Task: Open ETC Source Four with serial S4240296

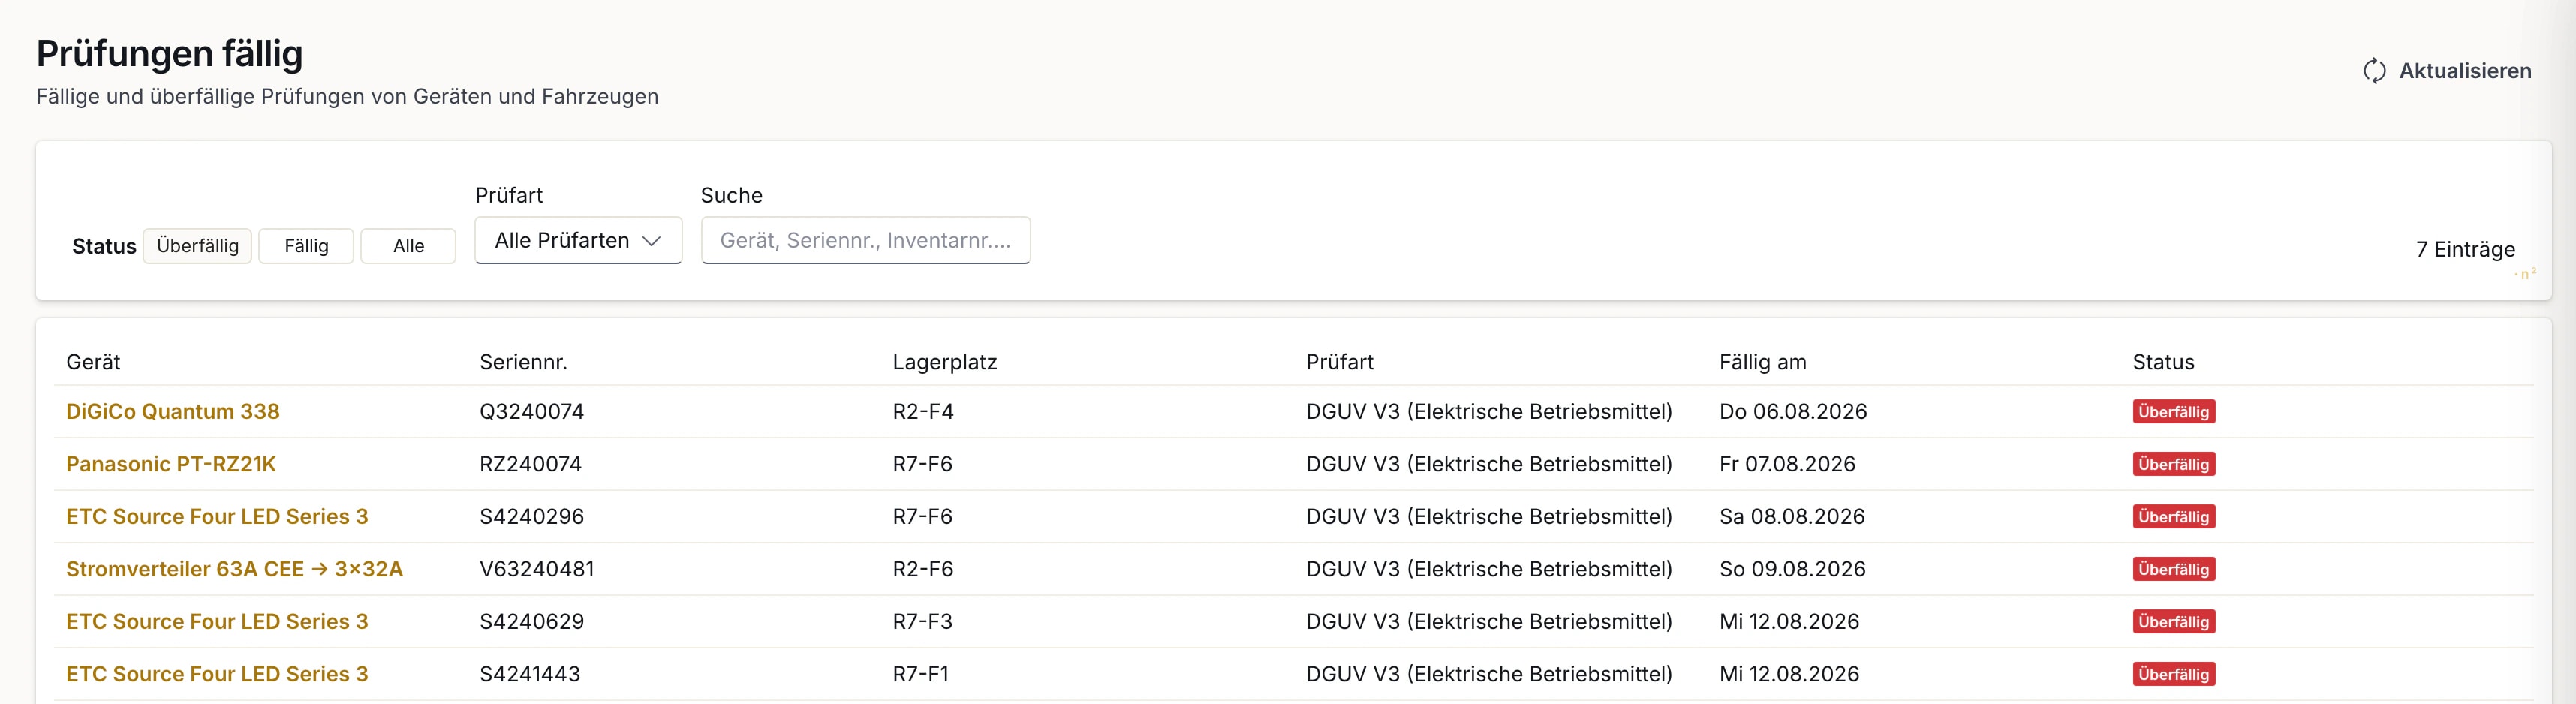Action: point(217,516)
